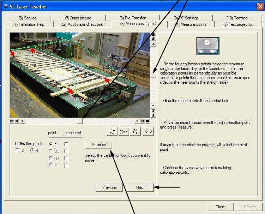Click the top triple-up arrow button
The image size is (265, 214).
pos(153,34)
